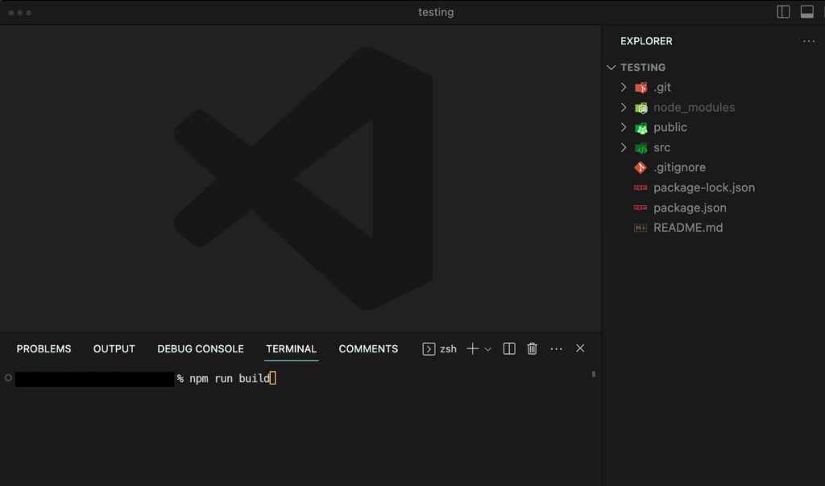Screen dimensions: 825x486
Task: Click the terminal command status circle
Action: click(x=8, y=377)
